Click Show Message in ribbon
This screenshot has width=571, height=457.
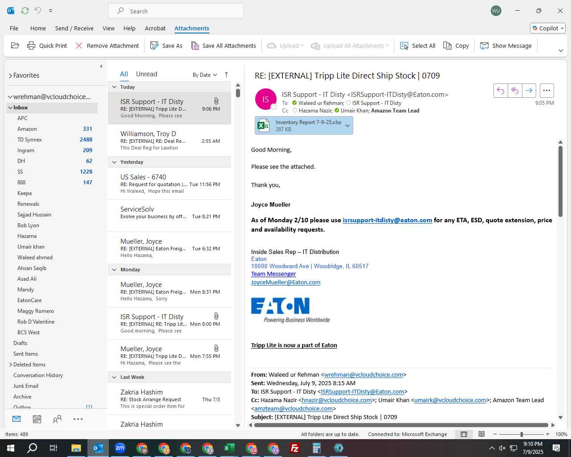(x=506, y=46)
